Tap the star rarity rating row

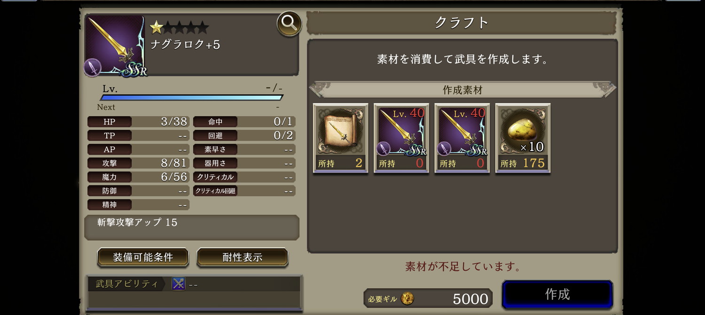[179, 27]
